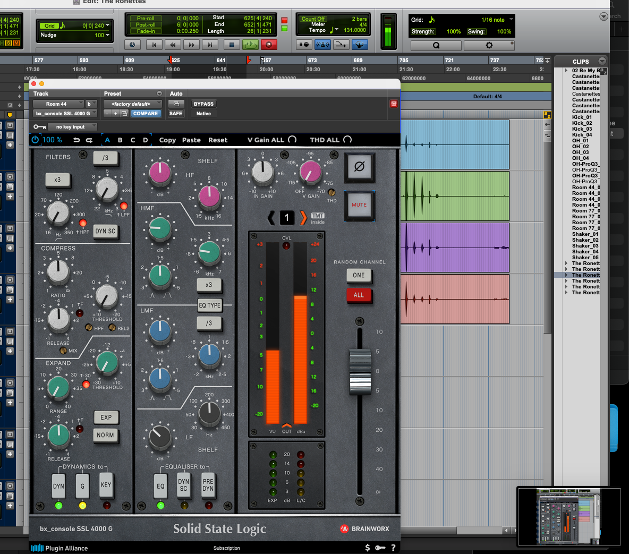
Task: Click the session overview thumbnail
Action: coord(569,517)
